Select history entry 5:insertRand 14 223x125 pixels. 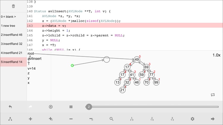pos(13,62)
